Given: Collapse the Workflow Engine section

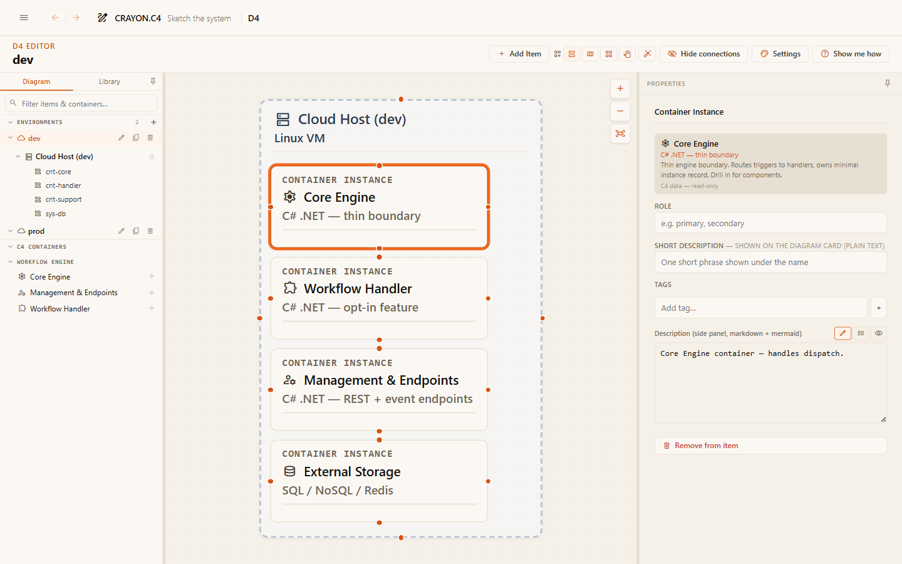Looking at the screenshot, I should coord(10,262).
